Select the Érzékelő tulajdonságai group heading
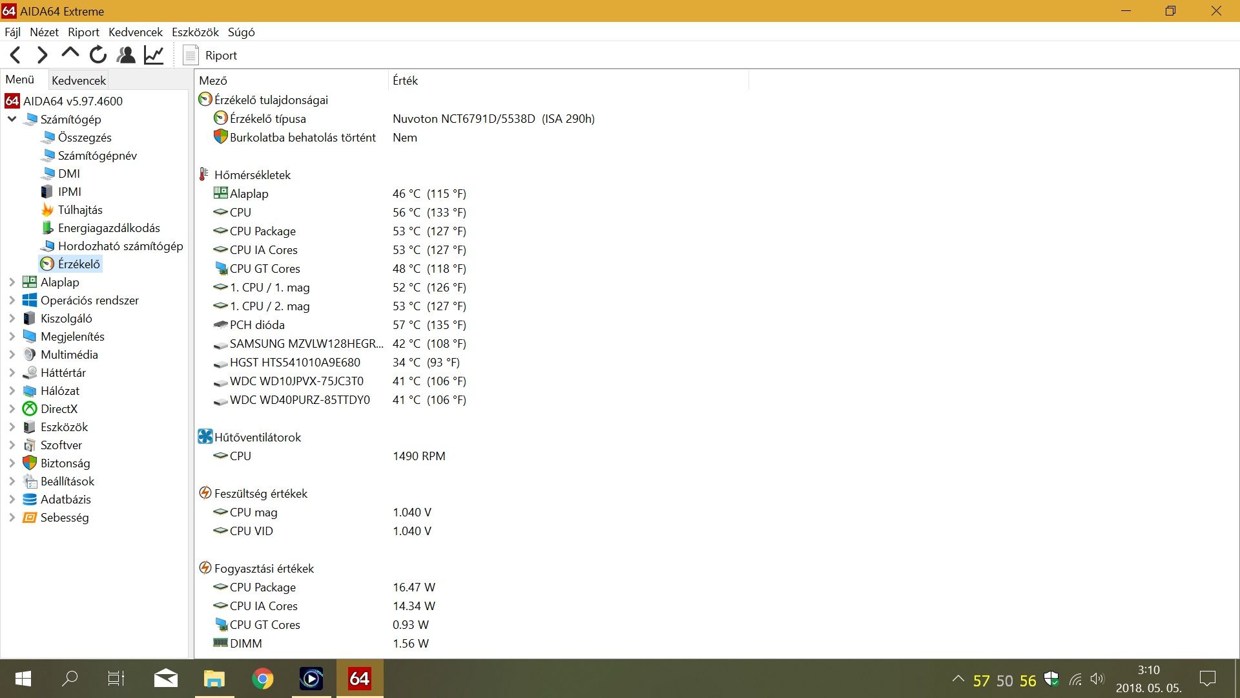This screenshot has height=698, width=1240. coord(263,100)
